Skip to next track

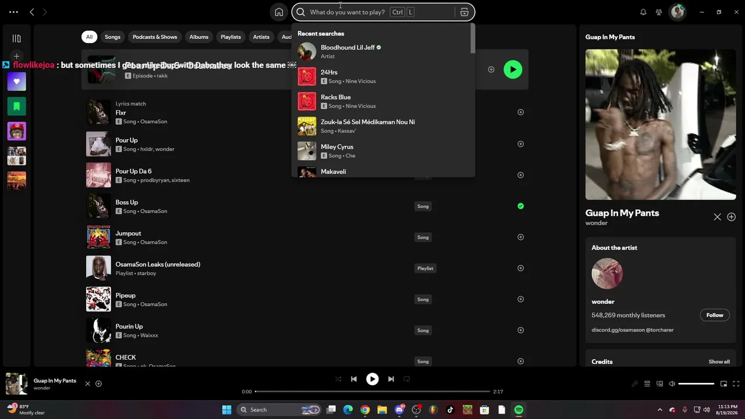pos(391,379)
